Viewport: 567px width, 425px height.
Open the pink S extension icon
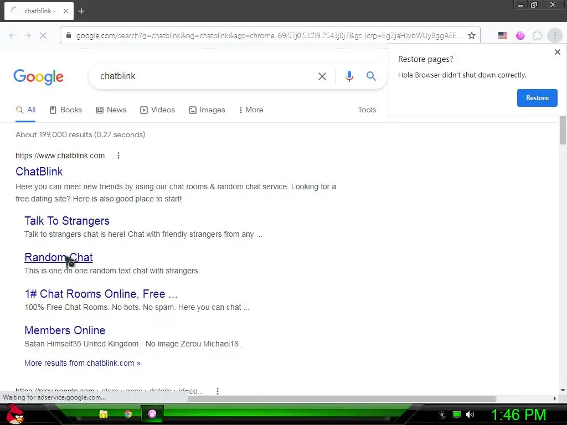tap(520, 35)
